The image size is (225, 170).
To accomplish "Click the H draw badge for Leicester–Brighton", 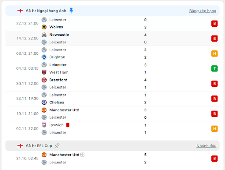I will pos(214,53).
